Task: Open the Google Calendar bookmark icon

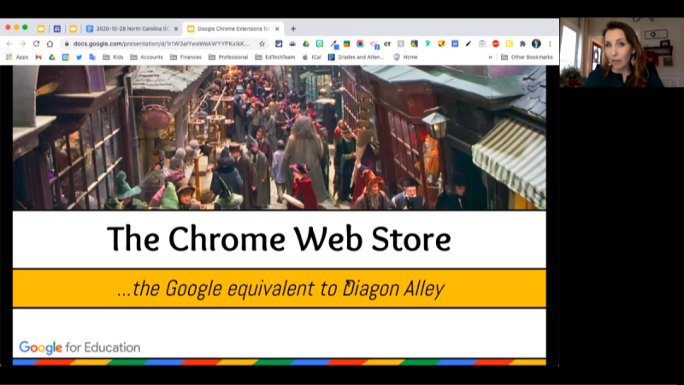Action: [66, 57]
